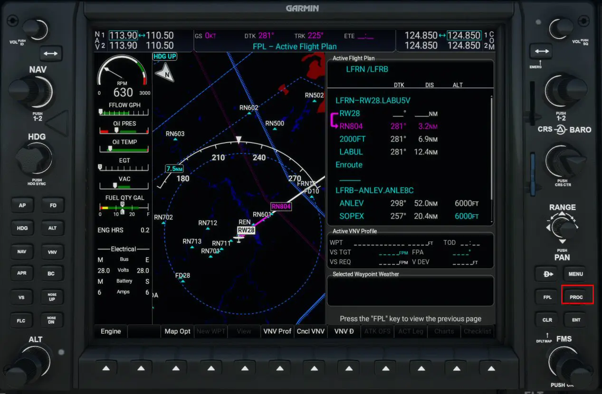Click the HDG UP map orientation label
Viewport: 602px width, 394px height.
[164, 57]
